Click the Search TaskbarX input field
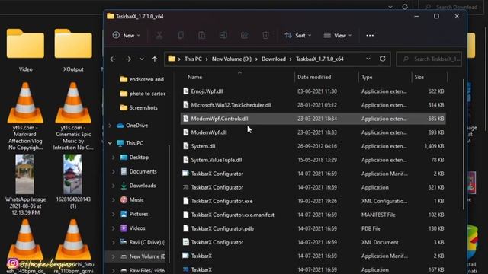 pos(429,59)
